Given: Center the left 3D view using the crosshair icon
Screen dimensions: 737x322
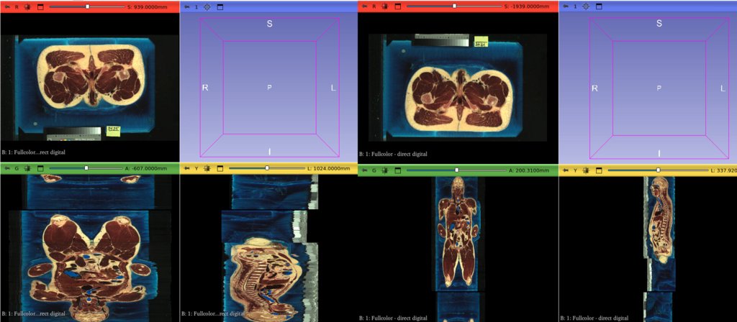Looking at the screenshot, I should (207, 6).
